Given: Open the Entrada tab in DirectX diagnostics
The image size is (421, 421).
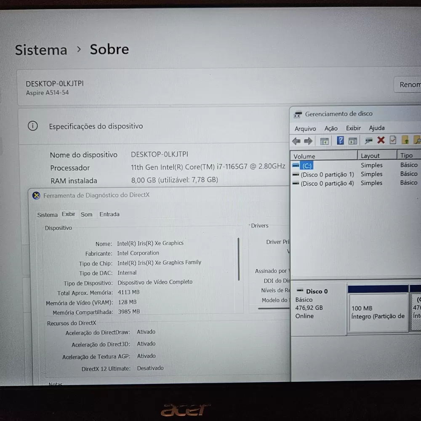Looking at the screenshot, I should coord(109,214).
